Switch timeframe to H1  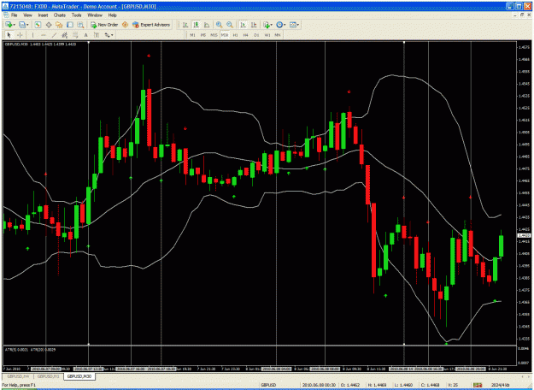(x=235, y=35)
